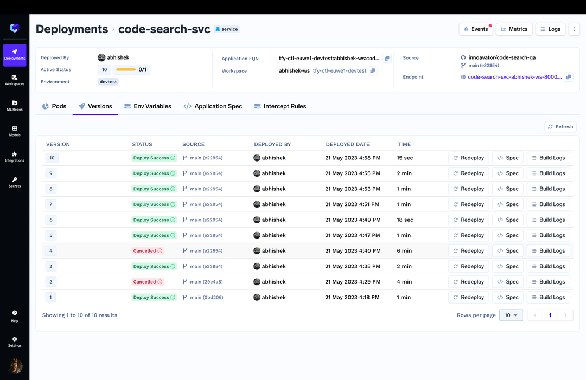
Task: Switch to the Env Variables tab
Action: (x=148, y=106)
